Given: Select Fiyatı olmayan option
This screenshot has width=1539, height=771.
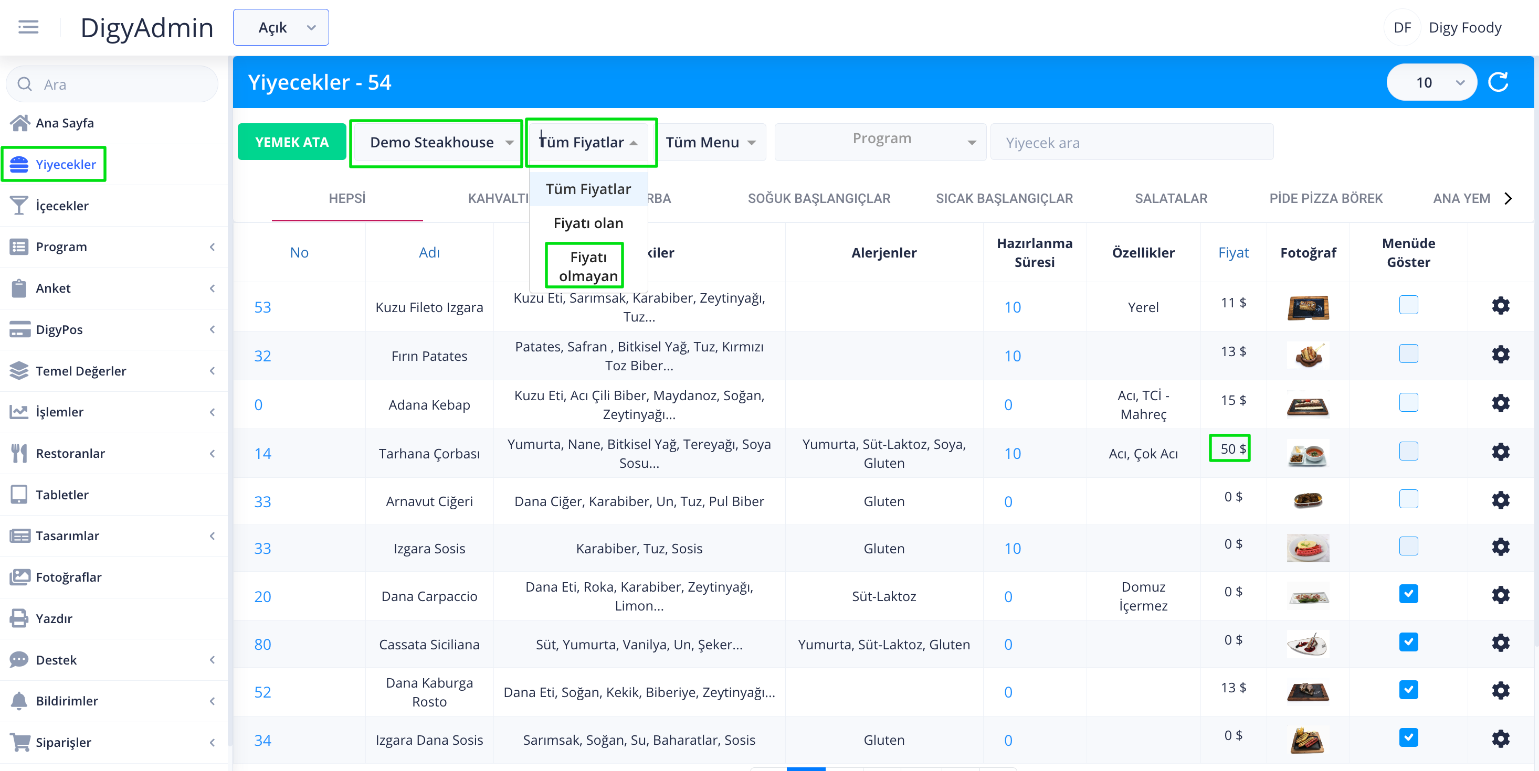Looking at the screenshot, I should tap(587, 266).
